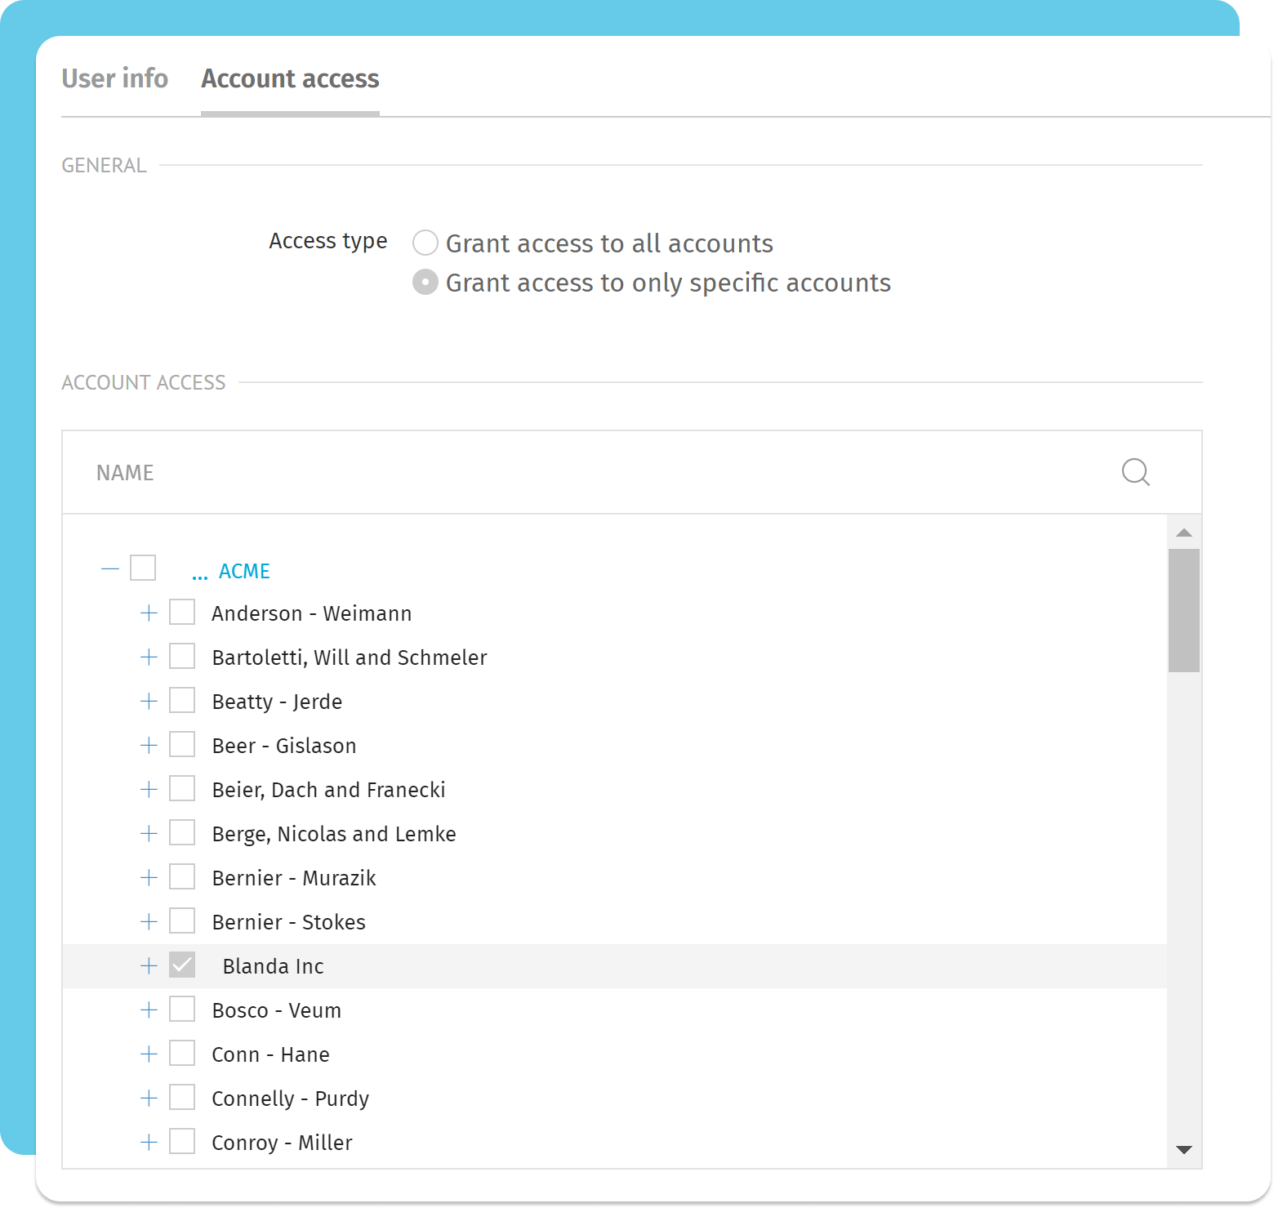This screenshot has height=1208, width=1274.
Task: Click the account list scrollbar thumb
Action: point(1183,610)
